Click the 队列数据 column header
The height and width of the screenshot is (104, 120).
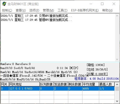tap(47, 84)
